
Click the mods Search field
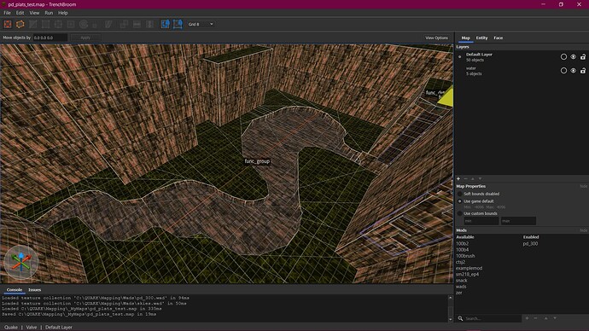pos(493,318)
